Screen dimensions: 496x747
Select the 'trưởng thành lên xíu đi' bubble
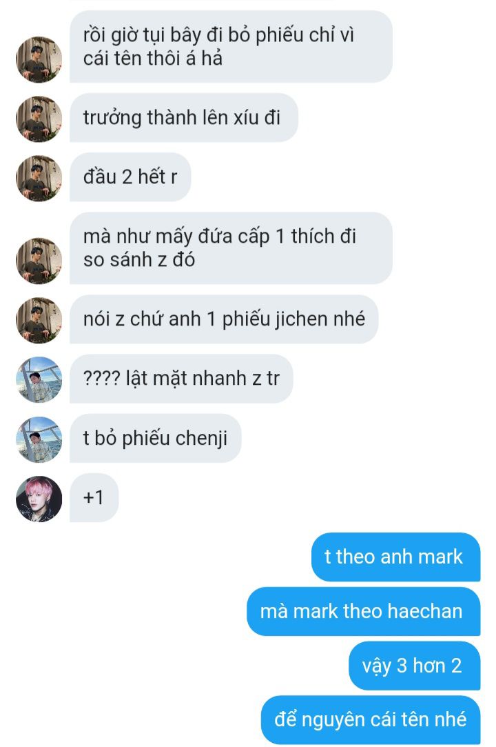click(x=184, y=118)
